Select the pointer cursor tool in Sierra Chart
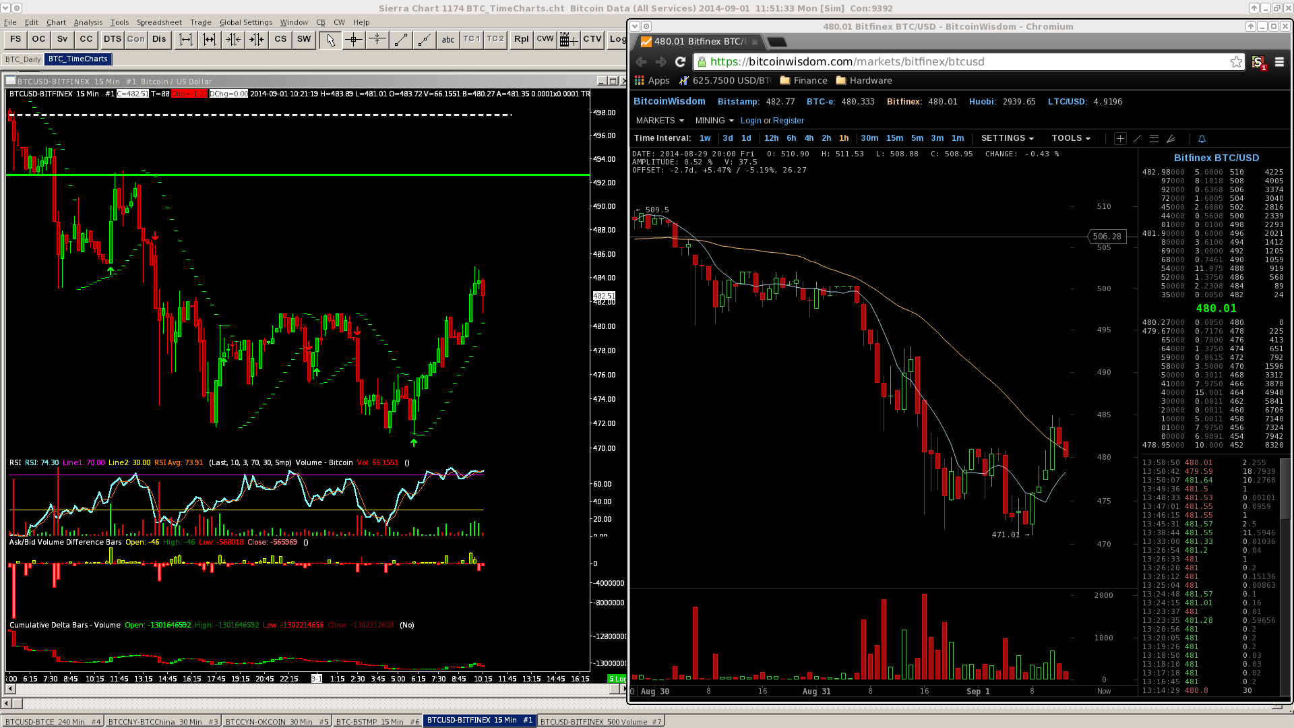This screenshot has height=728, width=1294. (x=330, y=40)
